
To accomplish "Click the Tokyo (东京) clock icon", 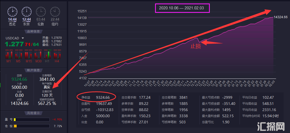I will coord(27,12).
